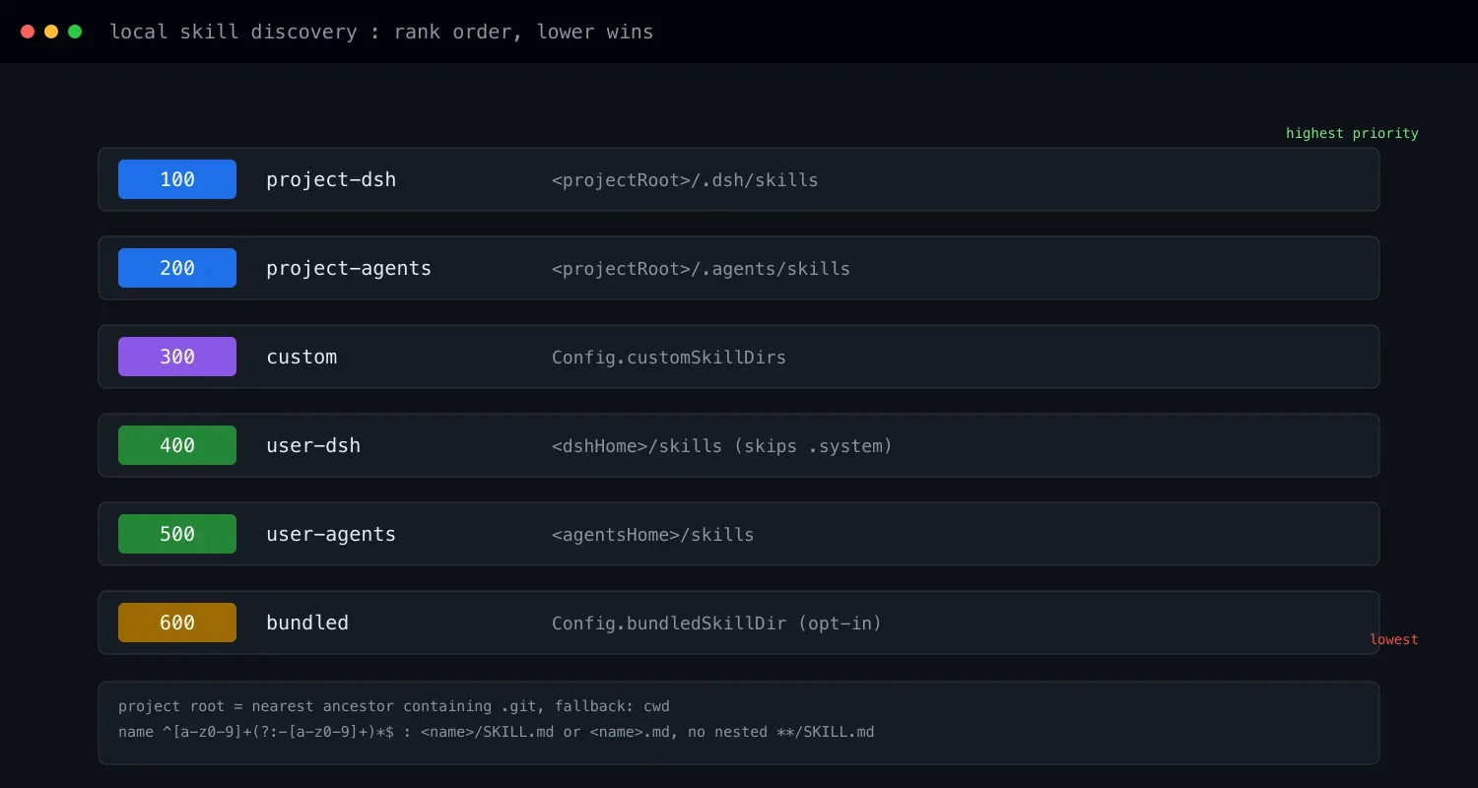Minimize the window with the yellow button
The width and height of the screenshot is (1478, 788).
[x=51, y=32]
